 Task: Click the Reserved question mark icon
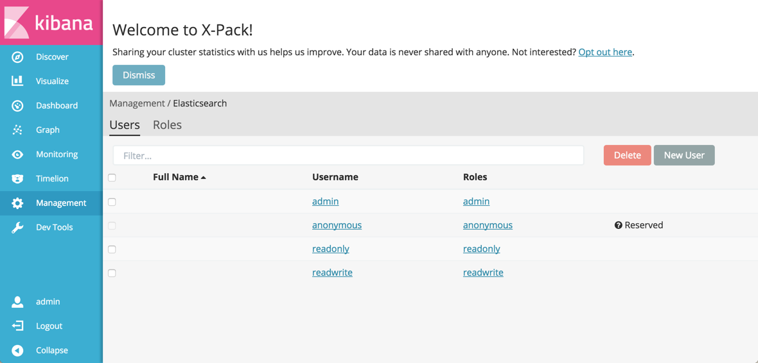[618, 225]
